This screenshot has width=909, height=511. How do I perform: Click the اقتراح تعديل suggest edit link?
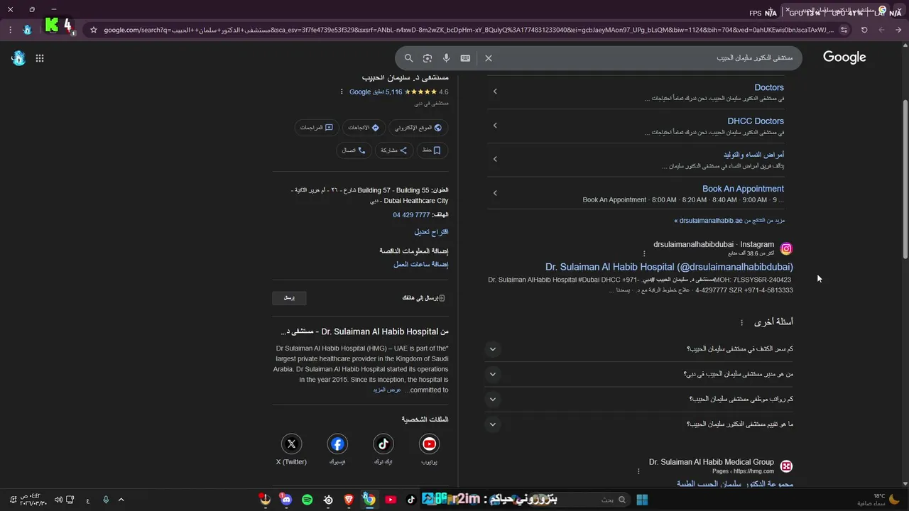point(431,232)
